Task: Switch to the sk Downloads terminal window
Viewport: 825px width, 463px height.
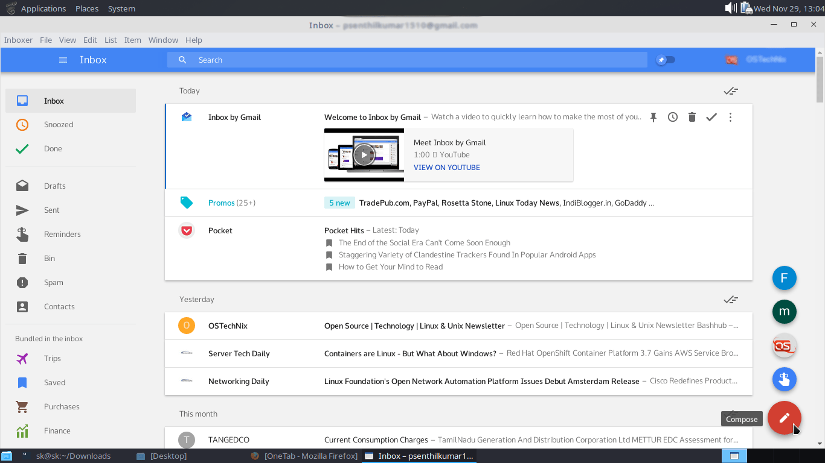Action: [x=66, y=456]
